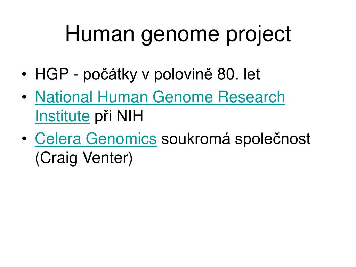356x267 pixels.
Task: Click the text "80. let"
Action: pyautogui.click(x=239, y=75)
